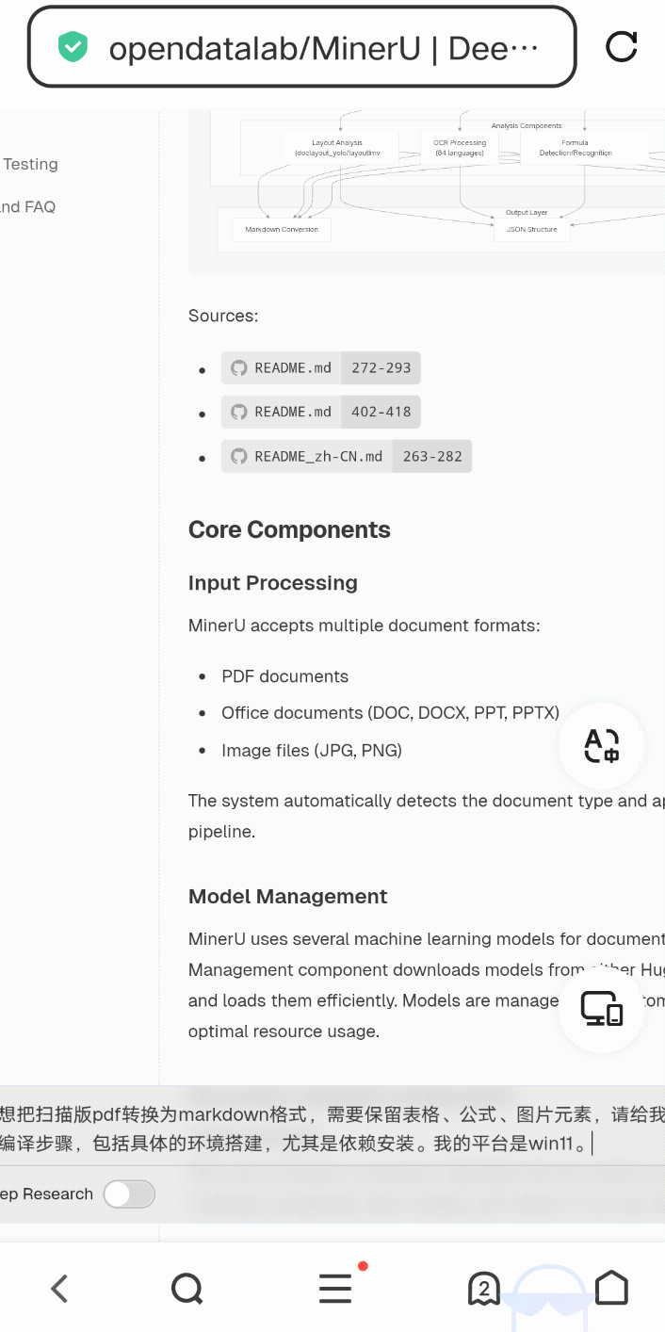Jump to the Core Components heading
The image size is (665, 1332).
coord(289,529)
